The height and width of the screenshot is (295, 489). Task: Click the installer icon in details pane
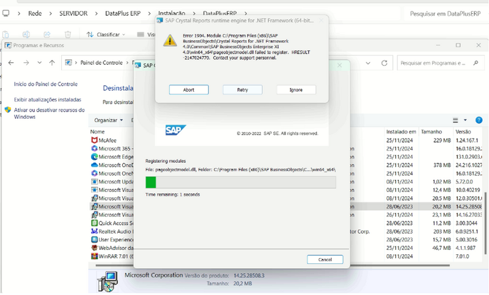tap(108, 281)
